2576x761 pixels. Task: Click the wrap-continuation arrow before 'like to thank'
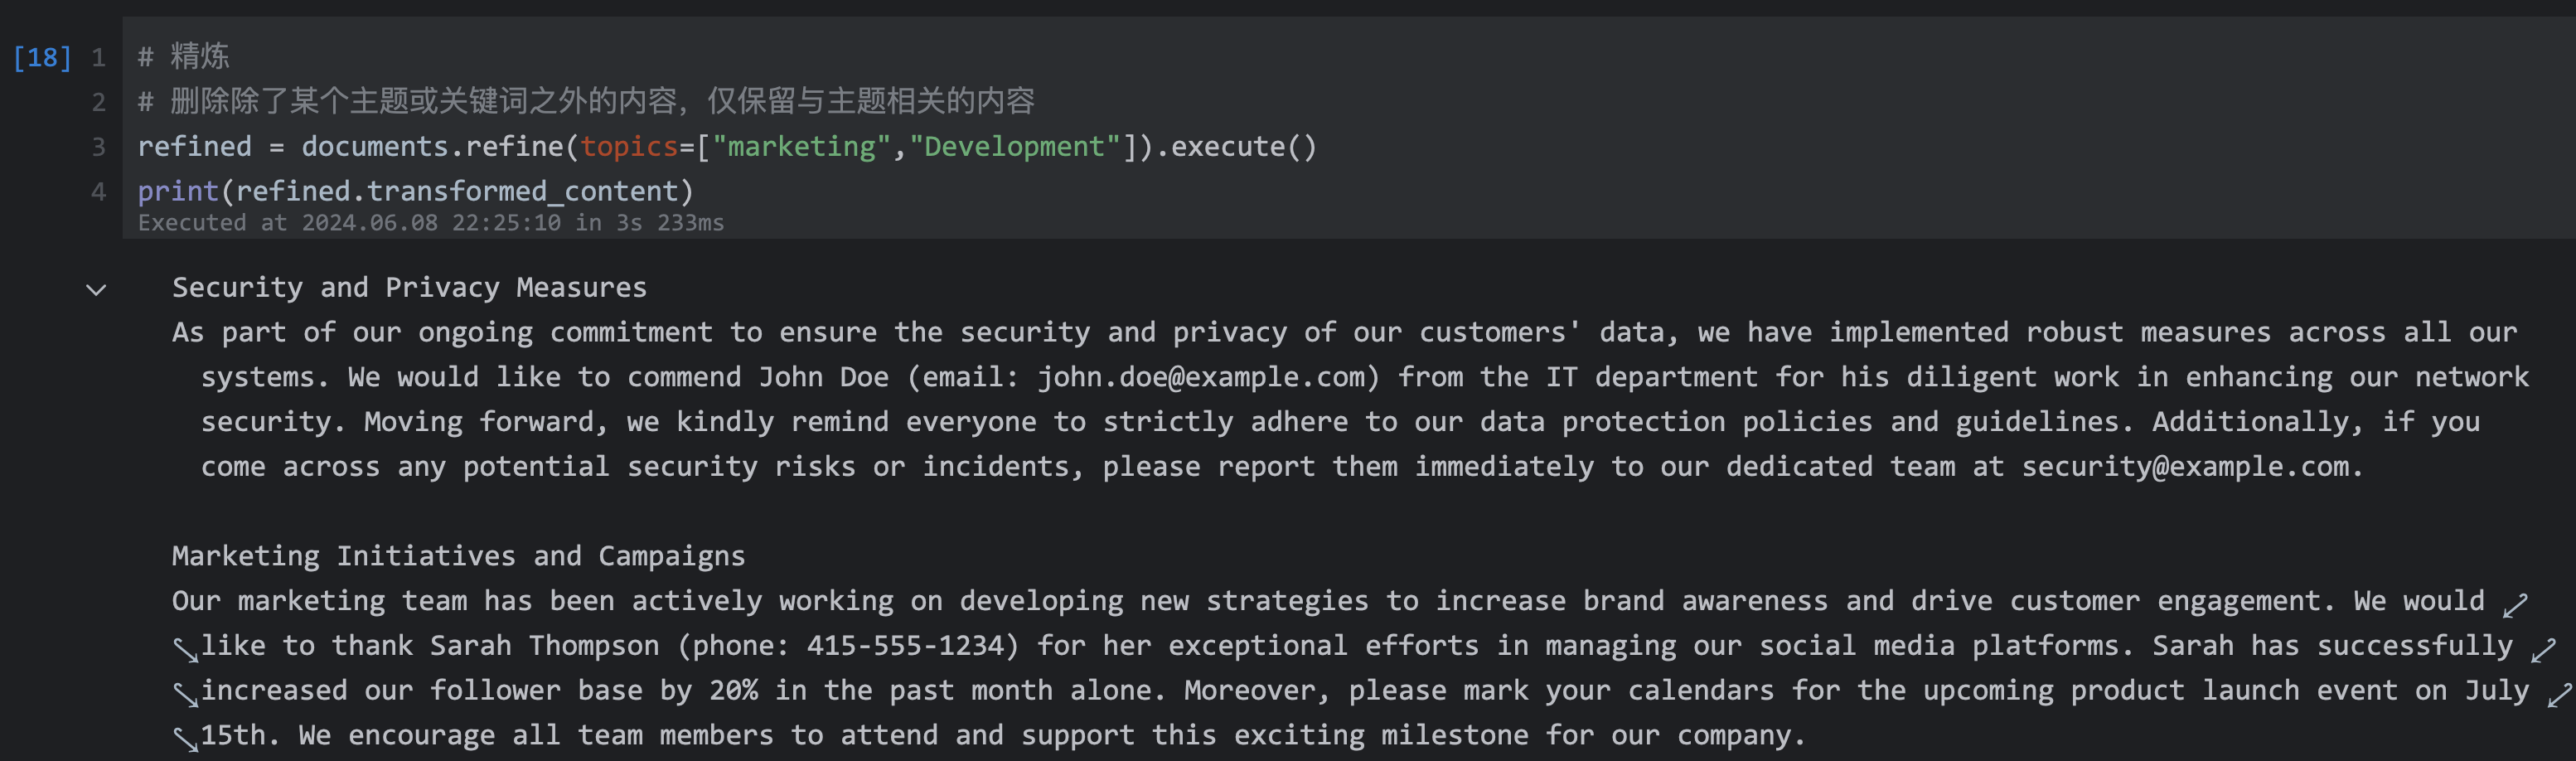click(185, 650)
